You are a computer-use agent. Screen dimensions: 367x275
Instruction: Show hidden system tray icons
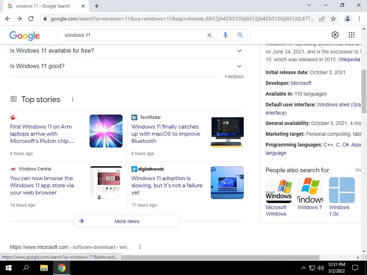click(303, 268)
